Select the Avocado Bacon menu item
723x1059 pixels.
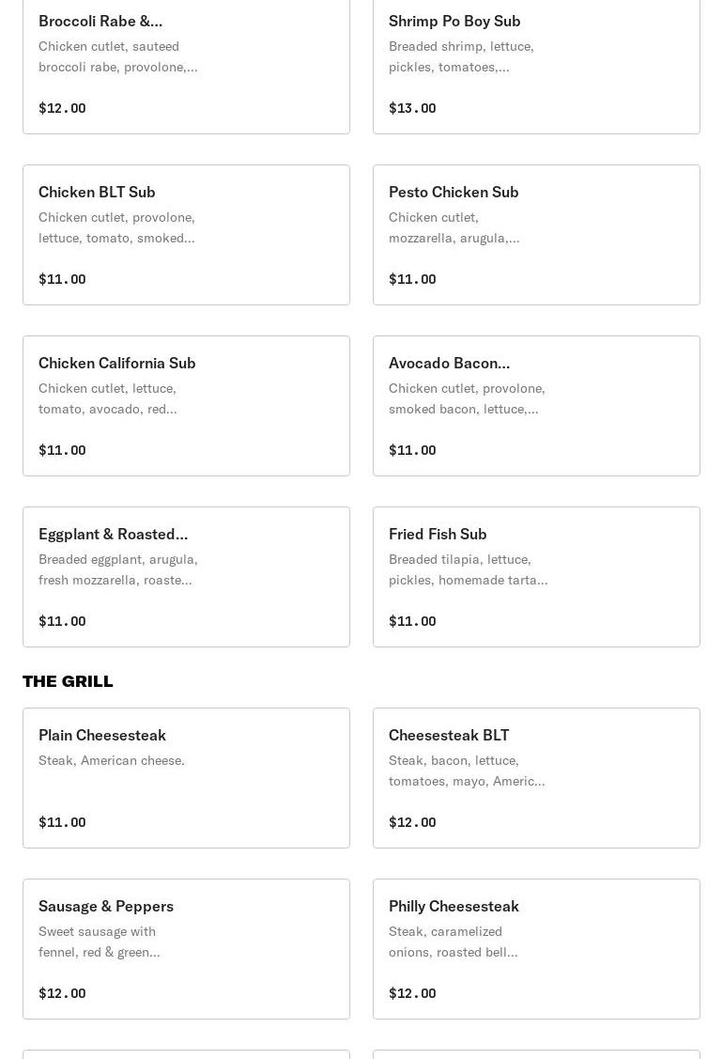pyautogui.click(x=536, y=406)
